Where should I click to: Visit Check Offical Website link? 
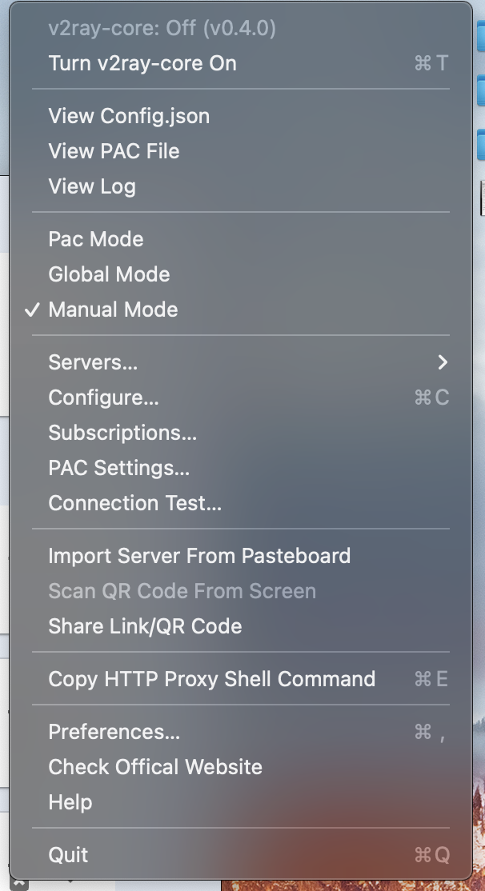point(155,767)
